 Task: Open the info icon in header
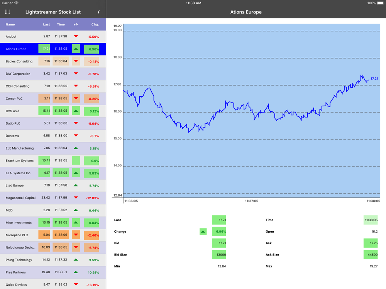tap(98, 12)
